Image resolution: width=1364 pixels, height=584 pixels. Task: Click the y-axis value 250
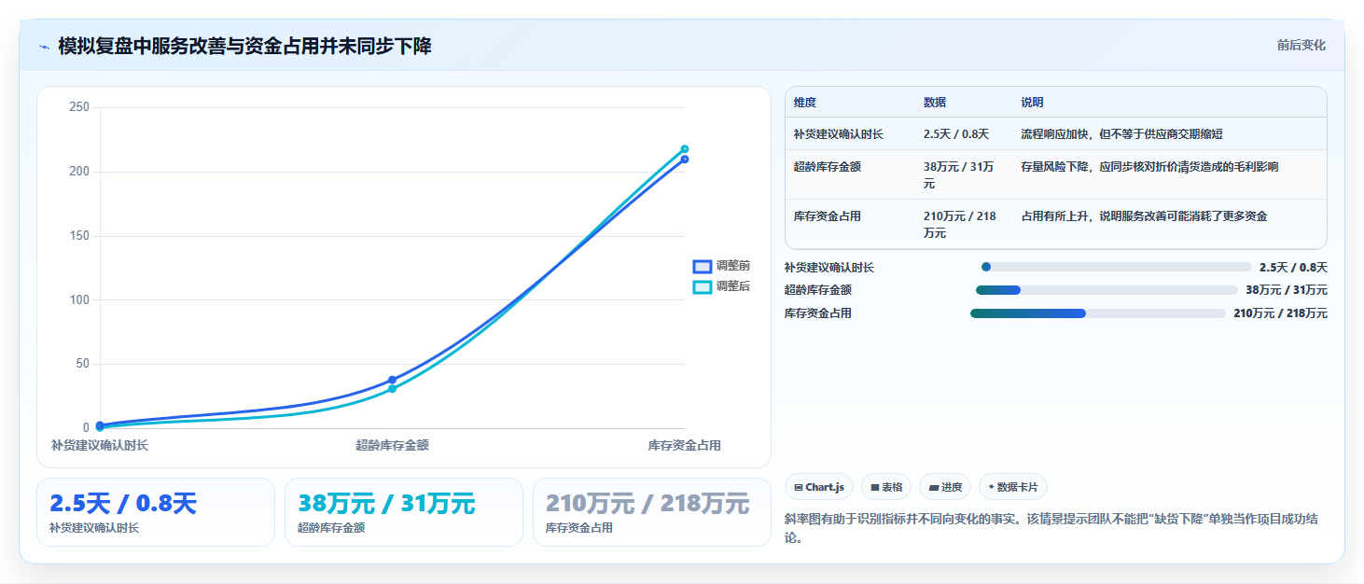tap(79, 107)
